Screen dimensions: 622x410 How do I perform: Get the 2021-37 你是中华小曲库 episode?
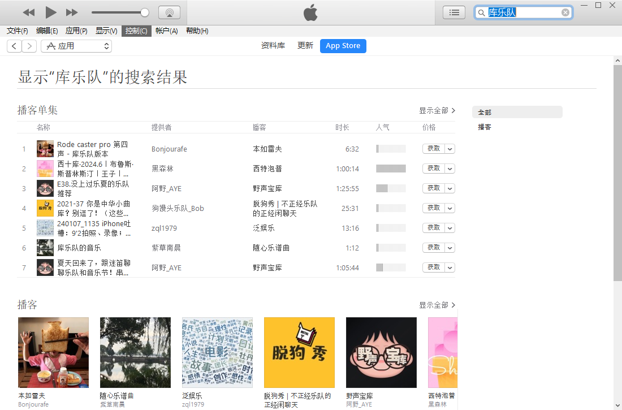[x=434, y=208]
